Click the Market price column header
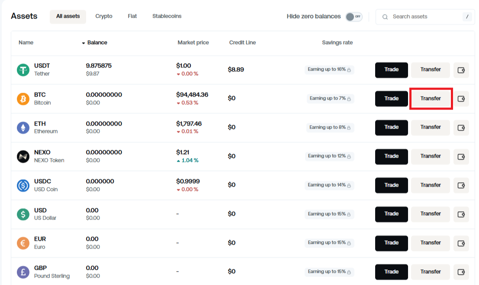This screenshot has height=285, width=479. (193, 42)
